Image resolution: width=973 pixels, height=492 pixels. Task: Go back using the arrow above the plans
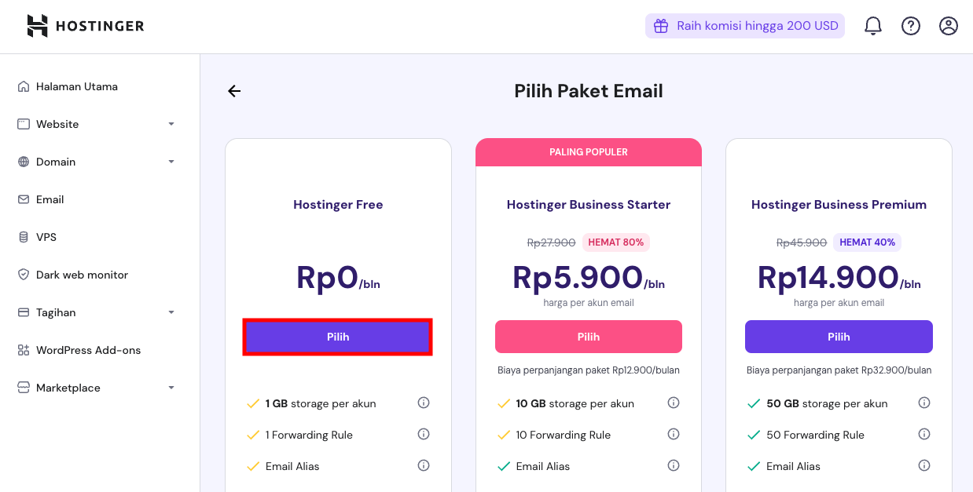point(233,91)
